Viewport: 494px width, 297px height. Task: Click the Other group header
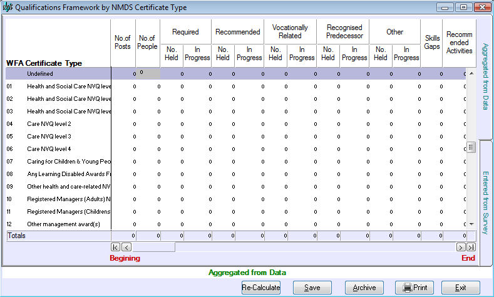[x=394, y=32]
